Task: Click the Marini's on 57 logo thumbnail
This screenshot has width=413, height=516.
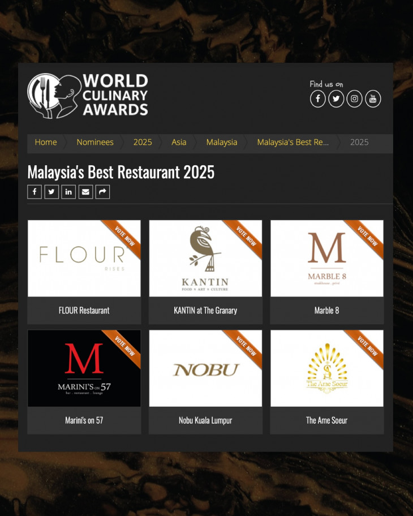Action: pyautogui.click(x=84, y=368)
